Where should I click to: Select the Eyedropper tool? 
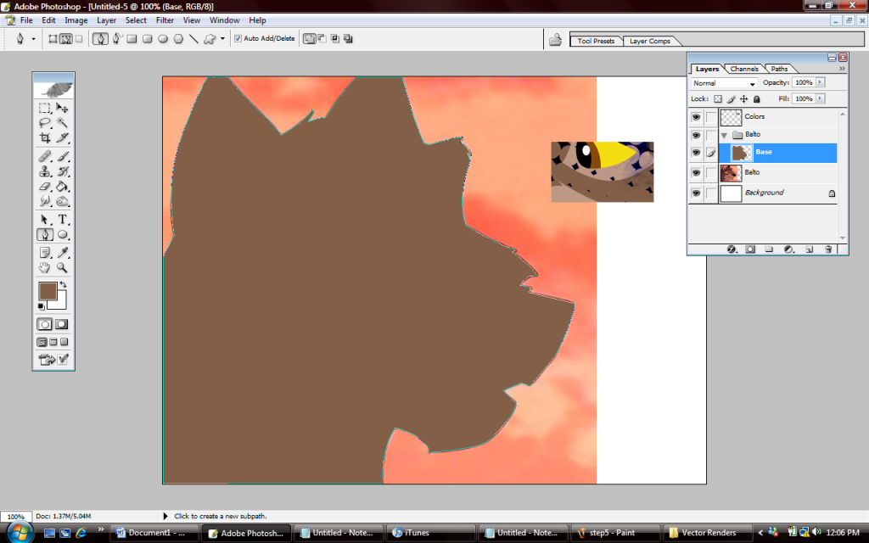coord(63,253)
